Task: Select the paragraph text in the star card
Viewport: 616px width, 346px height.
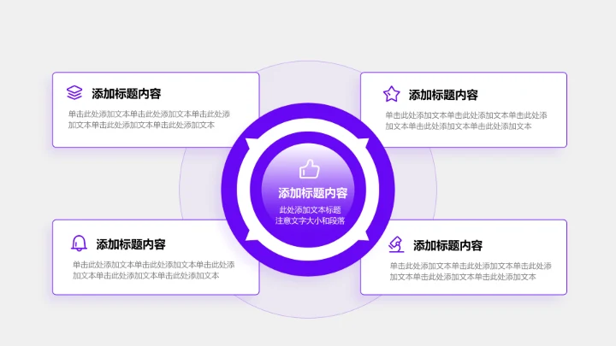Action: (465, 120)
